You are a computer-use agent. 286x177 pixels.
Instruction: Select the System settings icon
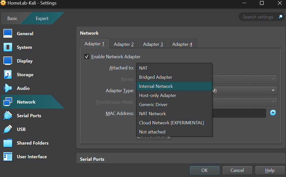click(24, 47)
